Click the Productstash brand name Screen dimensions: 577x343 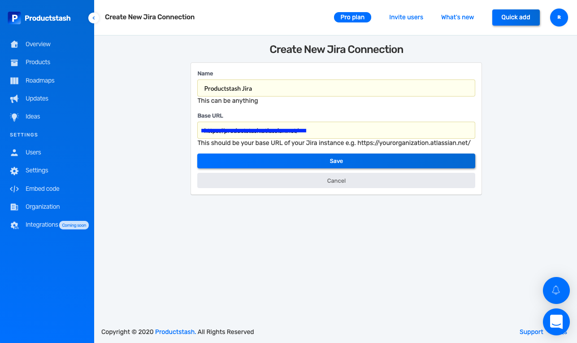48,18
